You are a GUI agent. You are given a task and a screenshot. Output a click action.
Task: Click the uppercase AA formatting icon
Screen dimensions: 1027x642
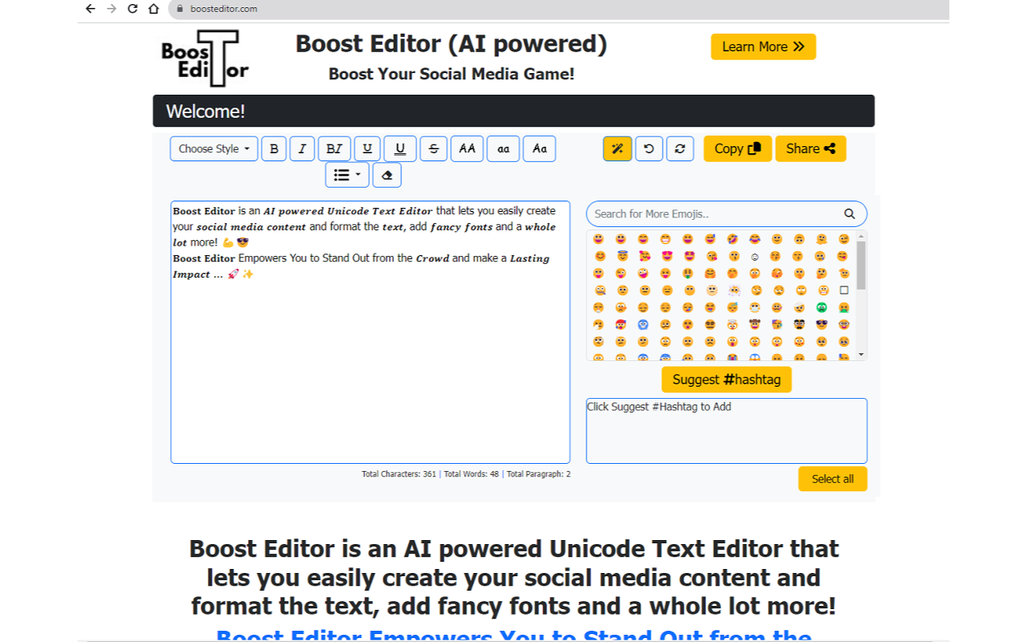coord(467,148)
